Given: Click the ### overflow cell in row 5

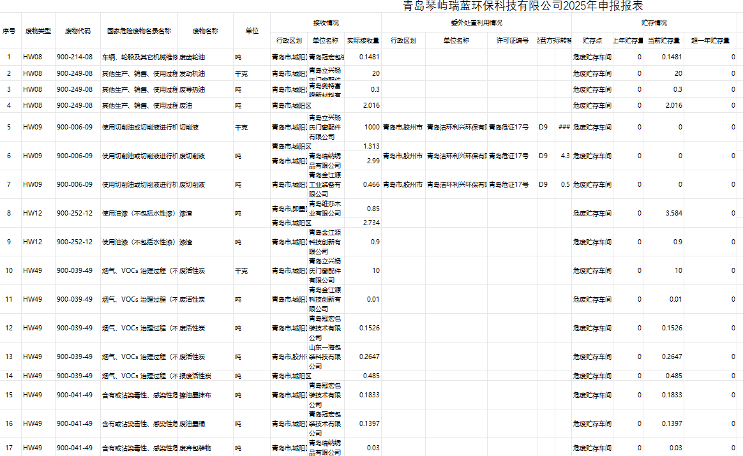Looking at the screenshot, I should (x=564, y=127).
